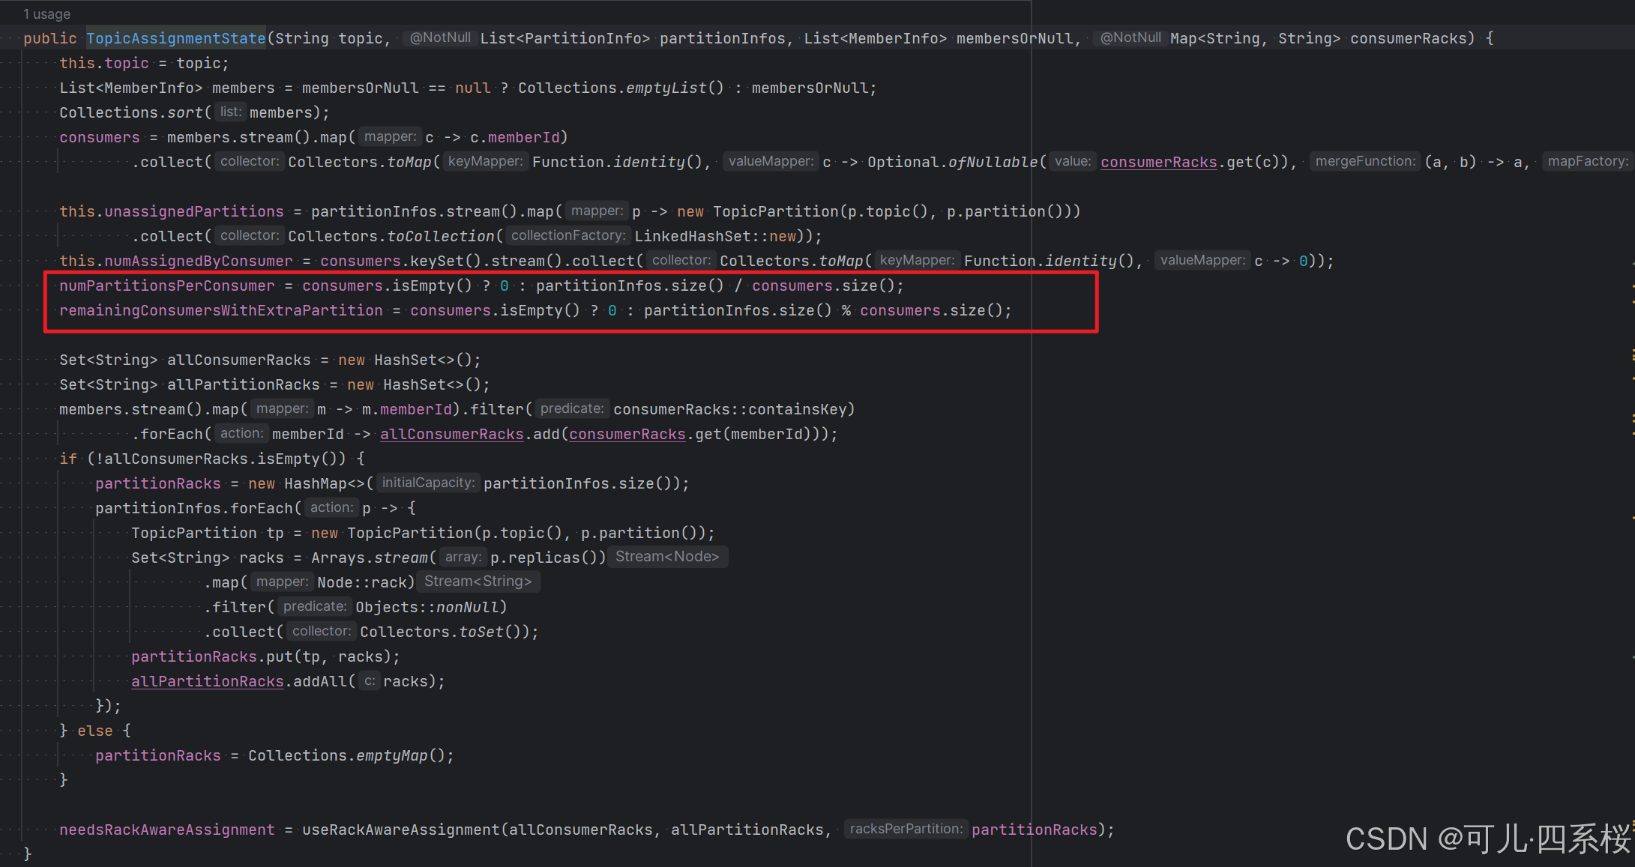Click the 'Stream<String>' type inlay hint

pyautogui.click(x=478, y=581)
